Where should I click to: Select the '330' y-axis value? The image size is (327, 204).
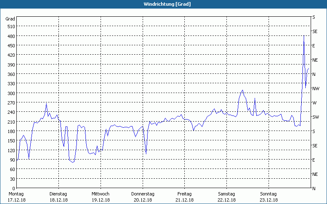(x=11, y=84)
